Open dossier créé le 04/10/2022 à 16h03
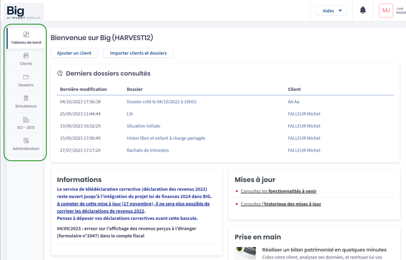 [x=161, y=102]
